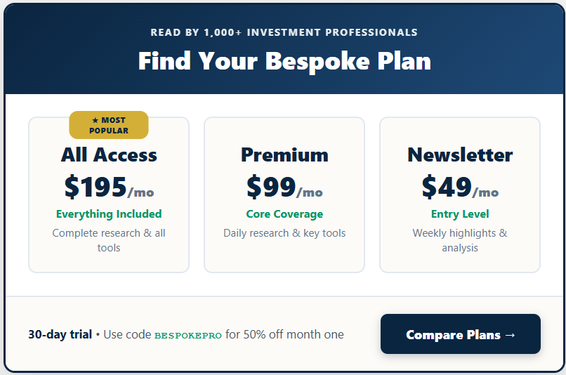Click the $49/mo price

460,187
